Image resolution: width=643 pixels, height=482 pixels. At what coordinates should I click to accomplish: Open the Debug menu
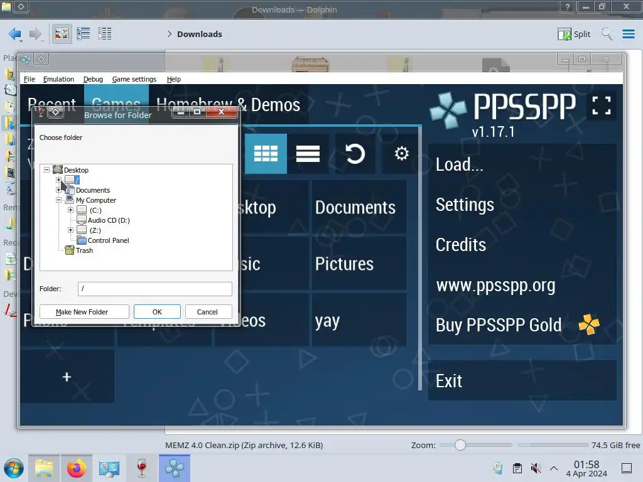[93, 79]
